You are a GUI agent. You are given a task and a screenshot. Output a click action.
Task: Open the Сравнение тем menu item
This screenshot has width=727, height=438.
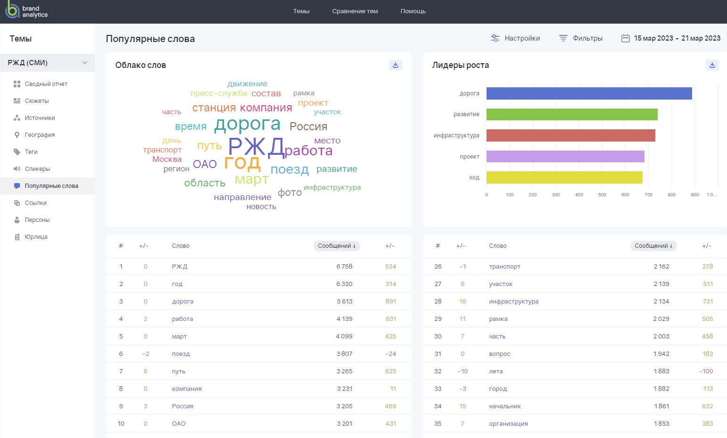(355, 11)
